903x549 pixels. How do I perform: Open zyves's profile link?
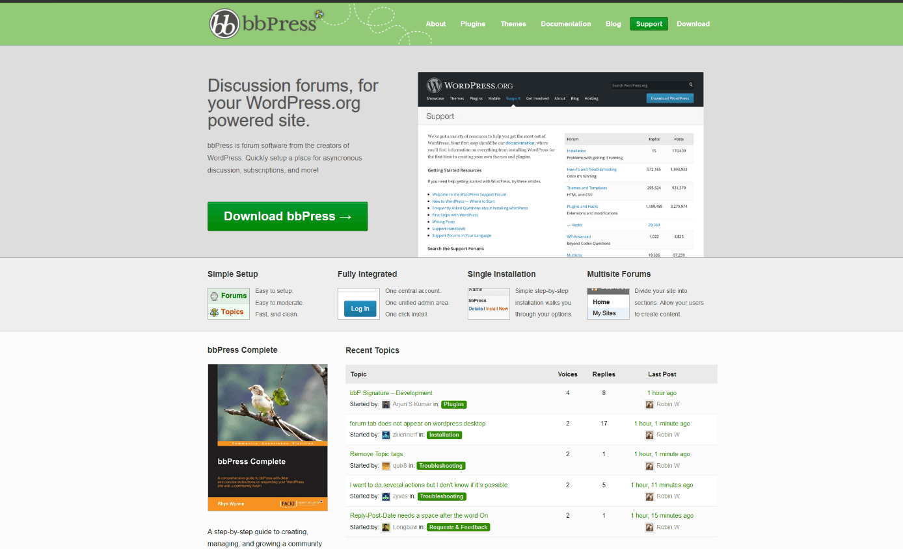[x=401, y=496]
